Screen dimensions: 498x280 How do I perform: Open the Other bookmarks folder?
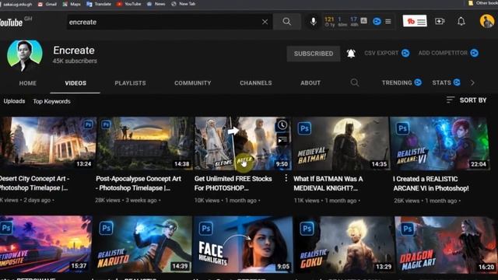[x=482, y=3]
